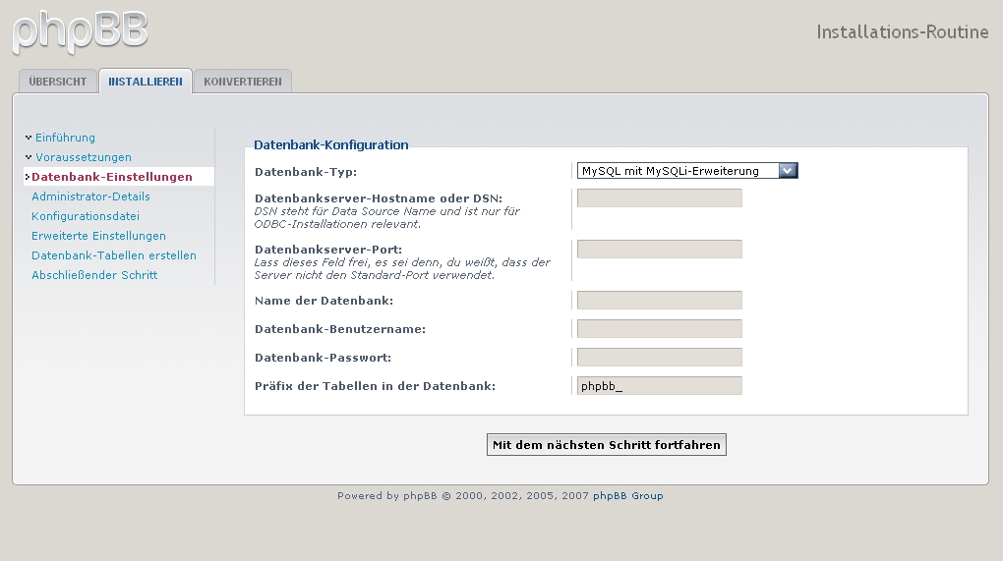This screenshot has width=1003, height=561.
Task: Click Erweiterte Einstellungen sidebar item
Action: [x=98, y=236]
